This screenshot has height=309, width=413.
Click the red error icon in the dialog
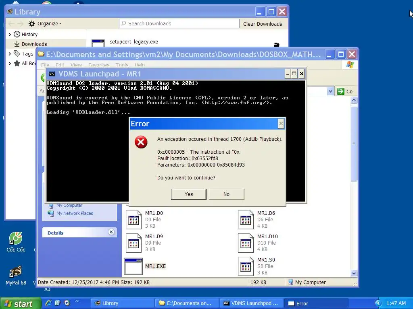141,142
